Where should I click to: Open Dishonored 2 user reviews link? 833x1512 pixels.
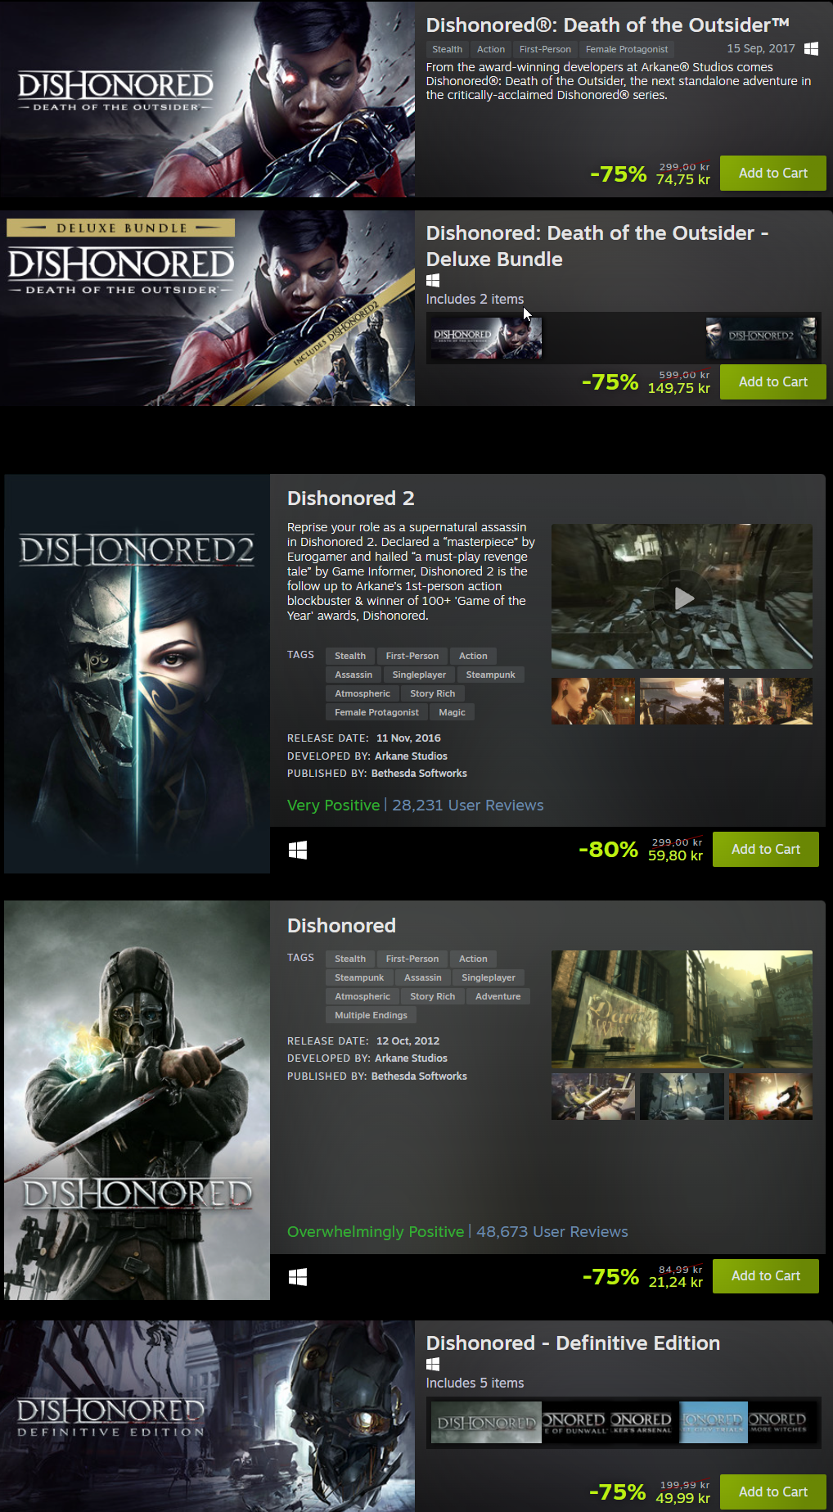click(x=468, y=805)
